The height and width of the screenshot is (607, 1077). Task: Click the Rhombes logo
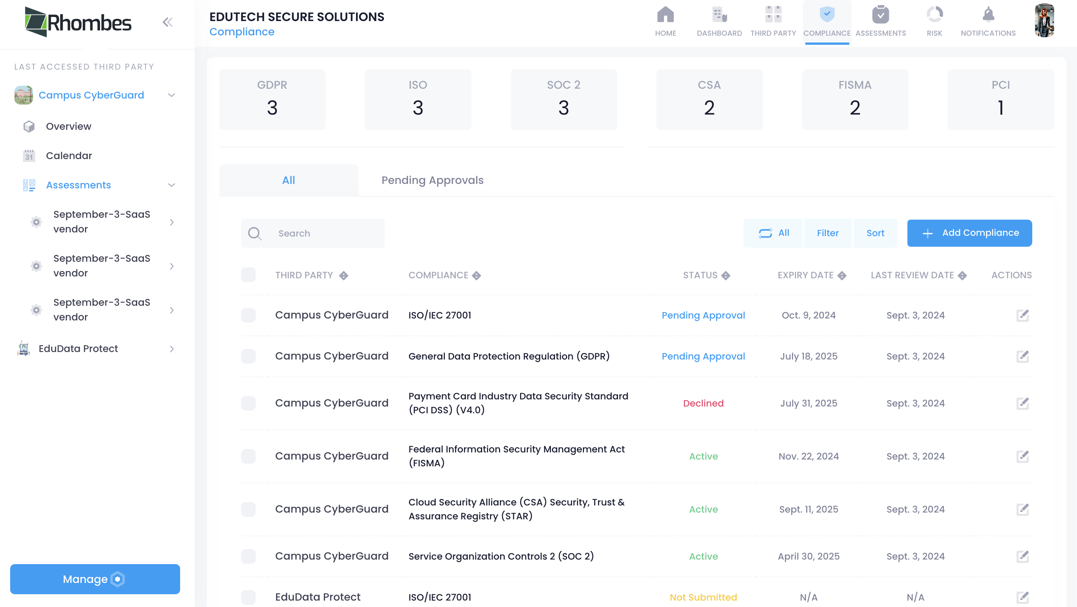(x=78, y=22)
